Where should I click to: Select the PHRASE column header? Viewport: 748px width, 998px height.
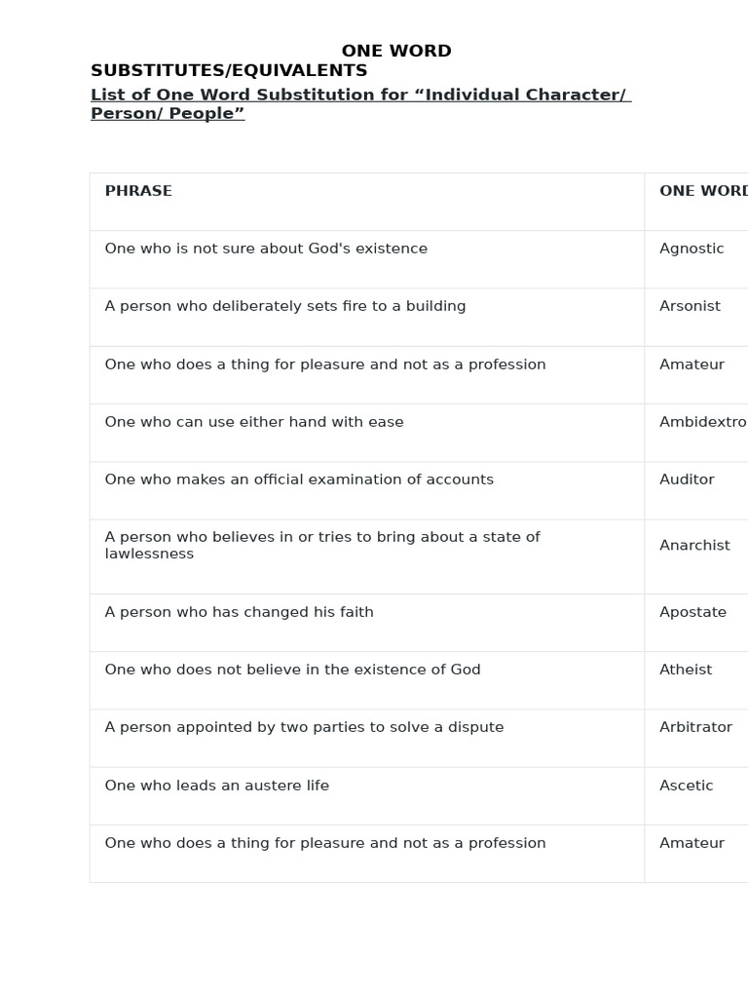tap(138, 191)
